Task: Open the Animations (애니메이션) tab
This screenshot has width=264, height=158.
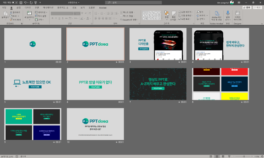Action: [48, 7]
